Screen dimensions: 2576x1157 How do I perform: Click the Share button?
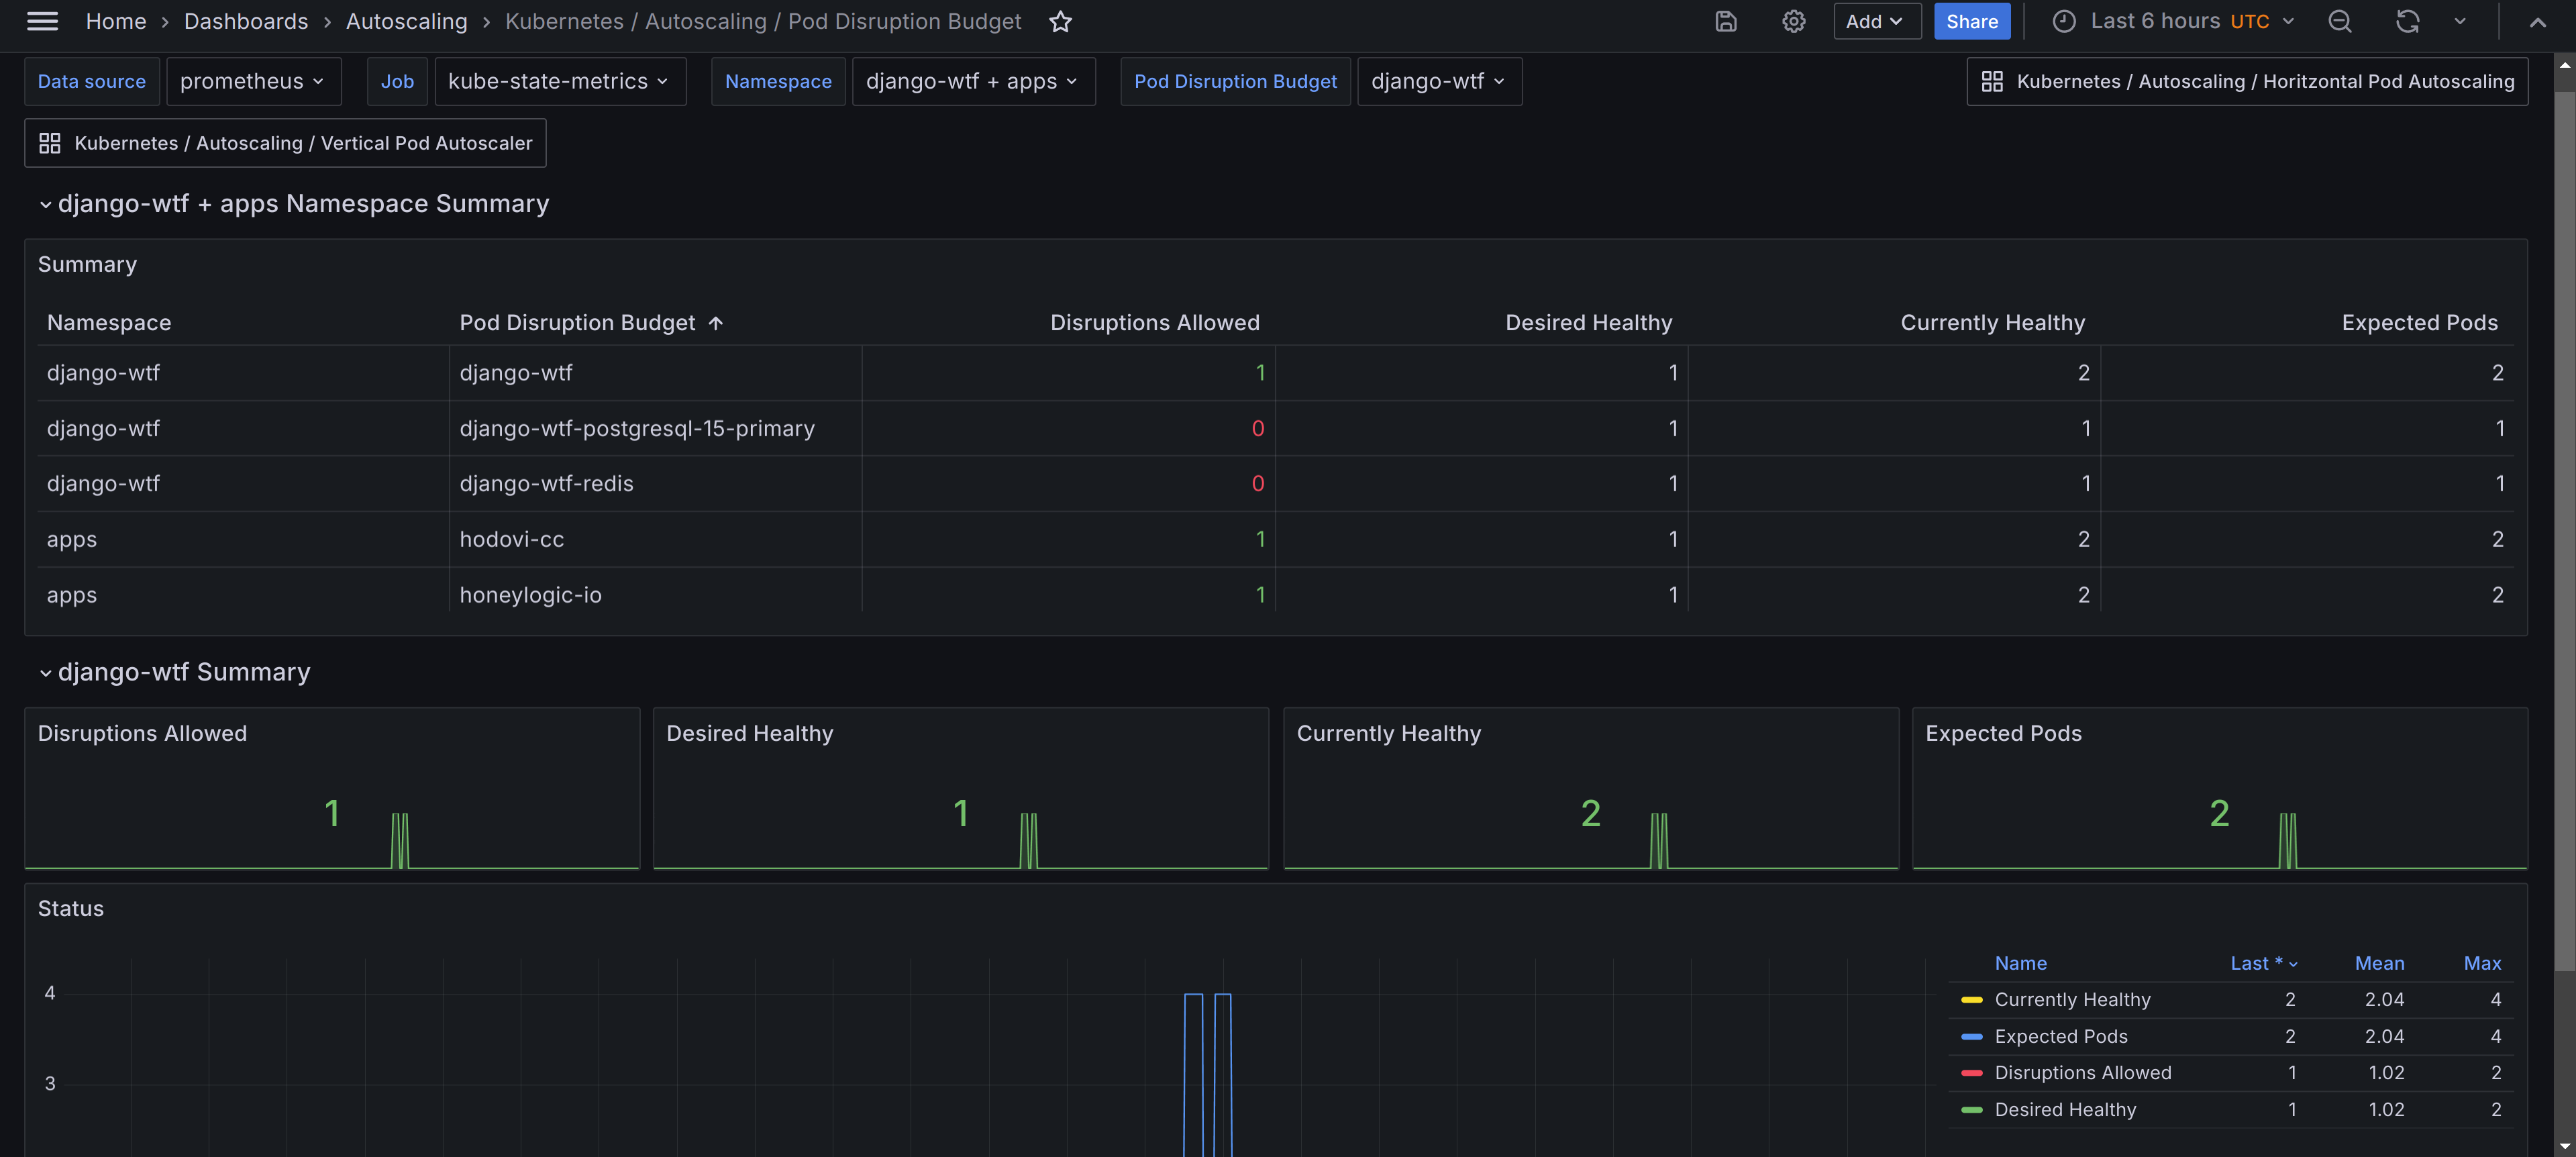point(1971,21)
